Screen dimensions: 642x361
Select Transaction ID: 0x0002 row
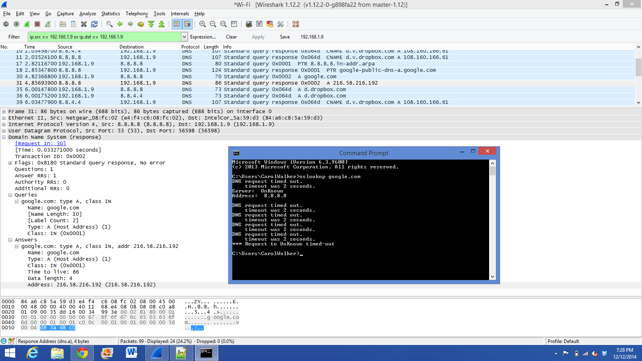coord(50,156)
